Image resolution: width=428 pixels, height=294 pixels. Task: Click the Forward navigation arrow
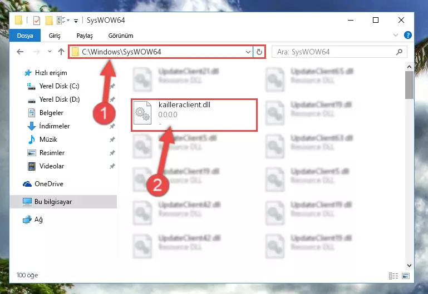tap(36, 52)
